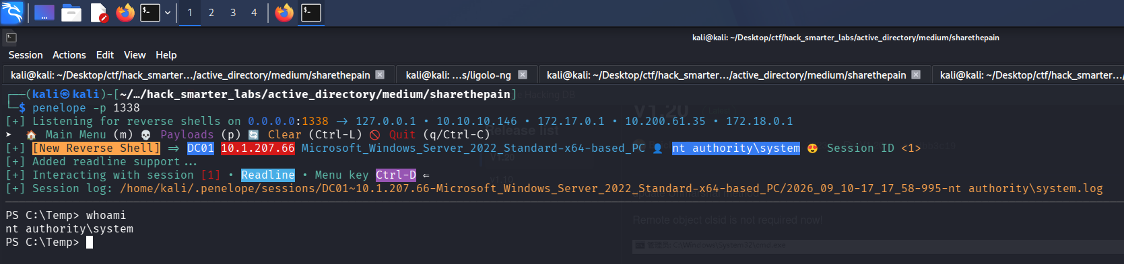Click the highlighted Readline label
Viewport: 1124px width, 264px height.
pos(268,175)
